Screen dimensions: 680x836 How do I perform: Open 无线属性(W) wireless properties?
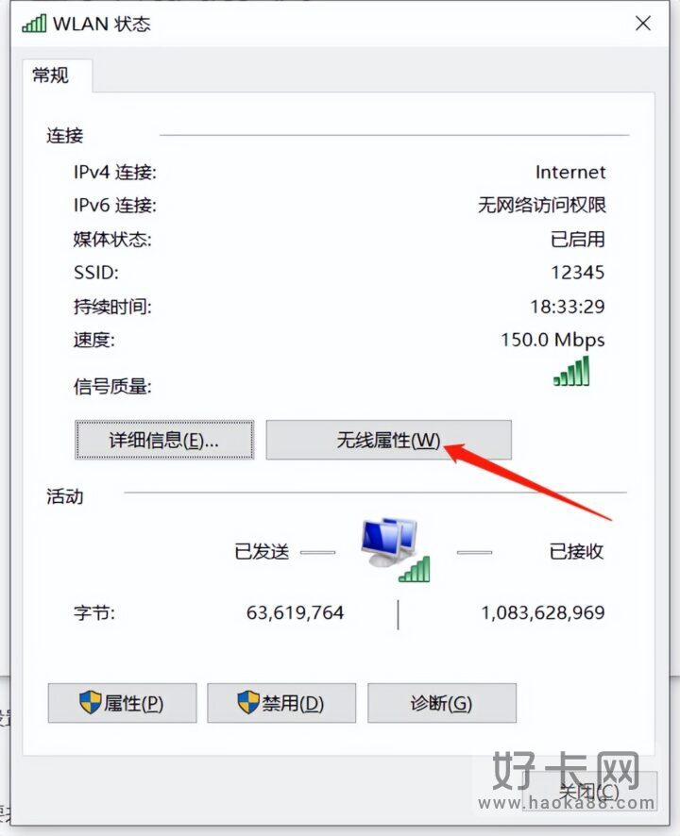point(388,440)
